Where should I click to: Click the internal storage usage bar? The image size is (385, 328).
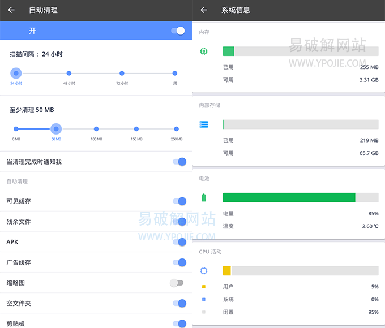click(x=301, y=124)
